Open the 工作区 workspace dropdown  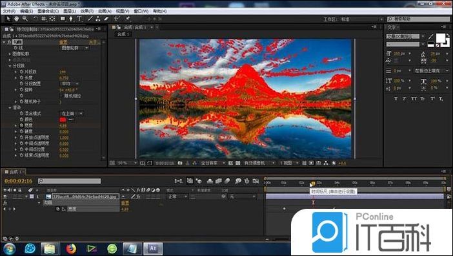click(362, 19)
